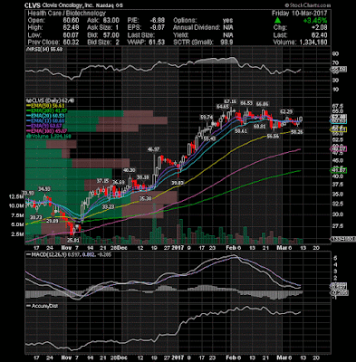Click the 12.5M volume axis label
This screenshot has width=356, height=362.
(17, 196)
